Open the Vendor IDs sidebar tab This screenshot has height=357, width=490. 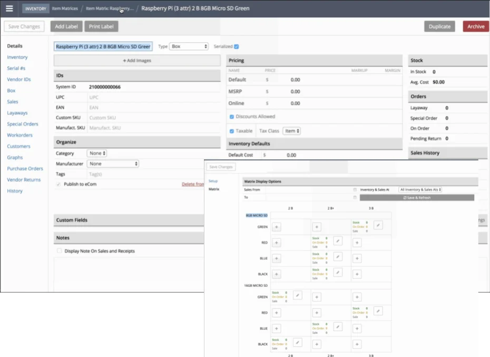click(19, 80)
